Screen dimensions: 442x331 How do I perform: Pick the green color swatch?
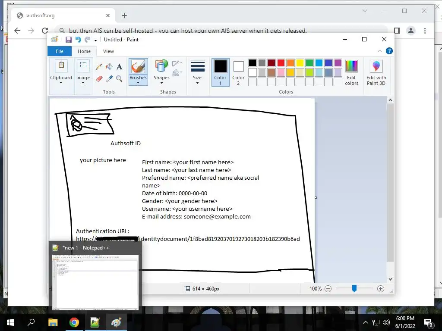pos(309,63)
